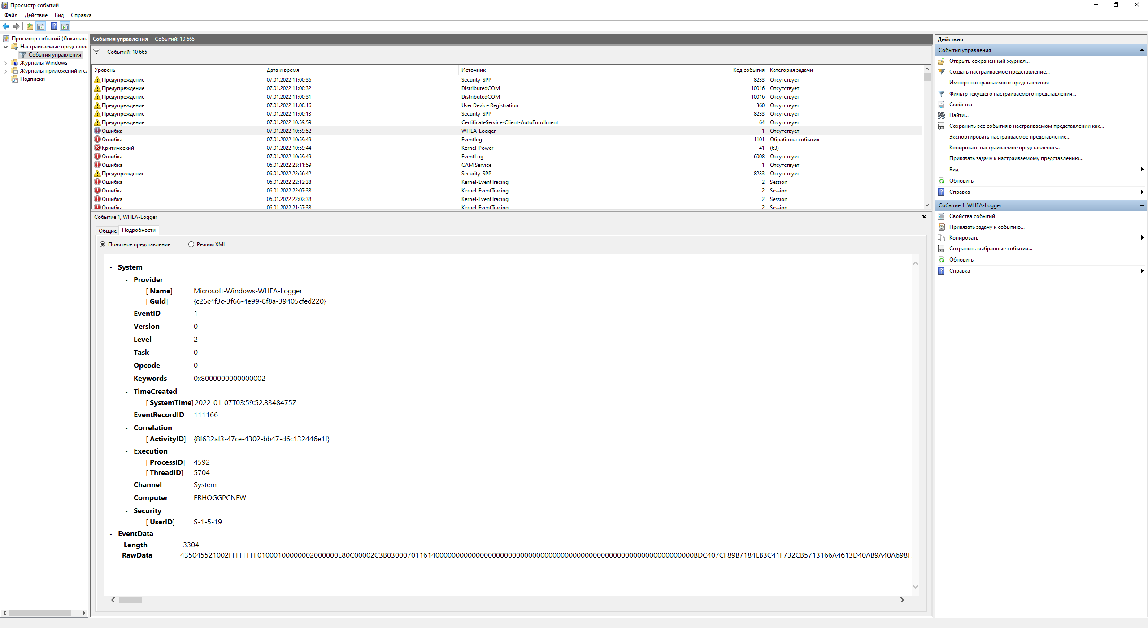
Task: Collapse the Настраиваемые представления tree node
Action: pyautogui.click(x=5, y=47)
